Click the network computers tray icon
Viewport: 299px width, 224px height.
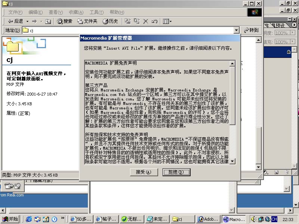261,219
